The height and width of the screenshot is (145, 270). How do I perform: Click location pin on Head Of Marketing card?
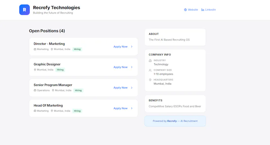52,111
